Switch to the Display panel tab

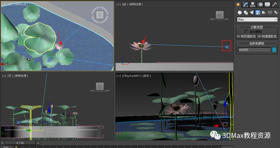pos(267,5)
